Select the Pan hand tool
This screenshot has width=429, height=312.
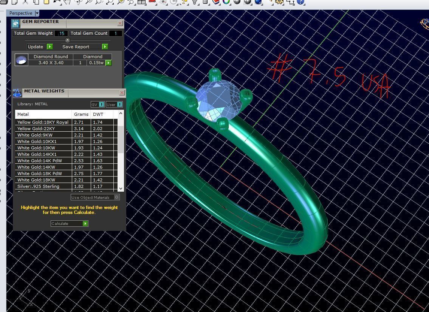click(x=67, y=2)
